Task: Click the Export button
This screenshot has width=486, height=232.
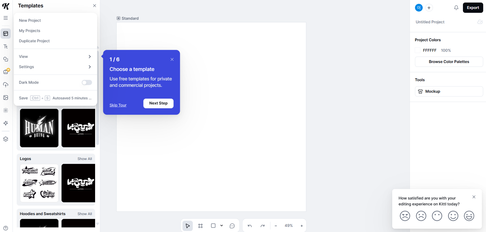Action: point(473,8)
